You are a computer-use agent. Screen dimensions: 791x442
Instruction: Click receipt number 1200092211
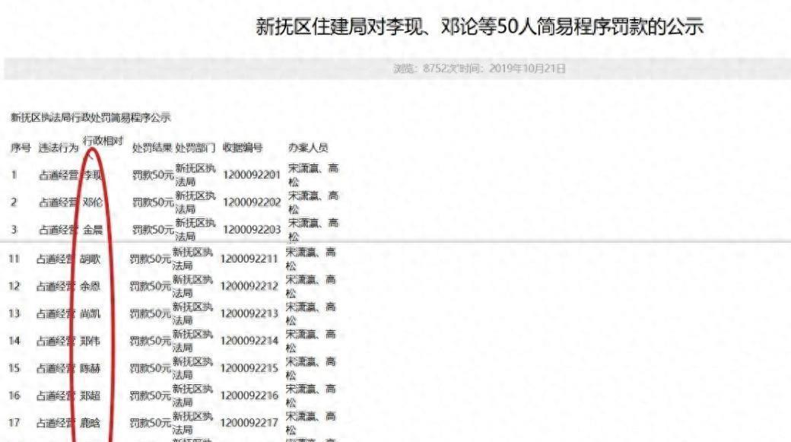click(x=249, y=259)
